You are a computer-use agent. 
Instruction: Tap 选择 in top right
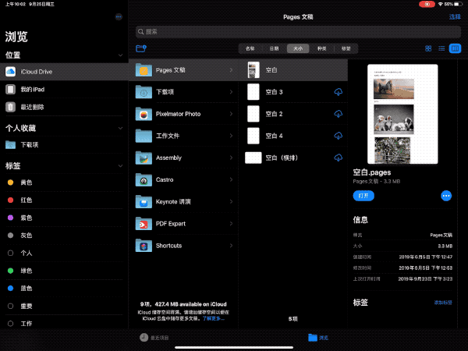454,16
